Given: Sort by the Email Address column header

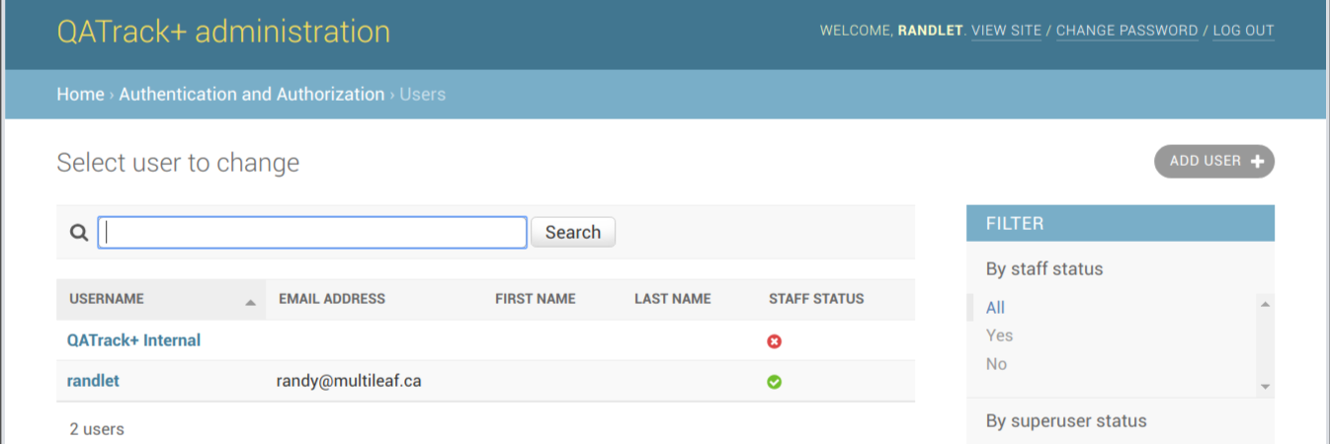Looking at the screenshot, I should 332,299.
